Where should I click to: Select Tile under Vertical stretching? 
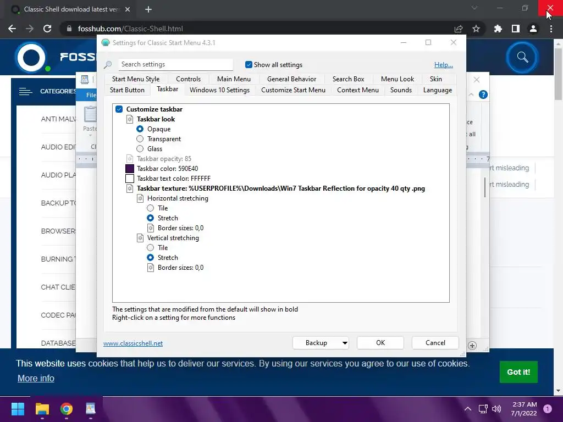151,248
